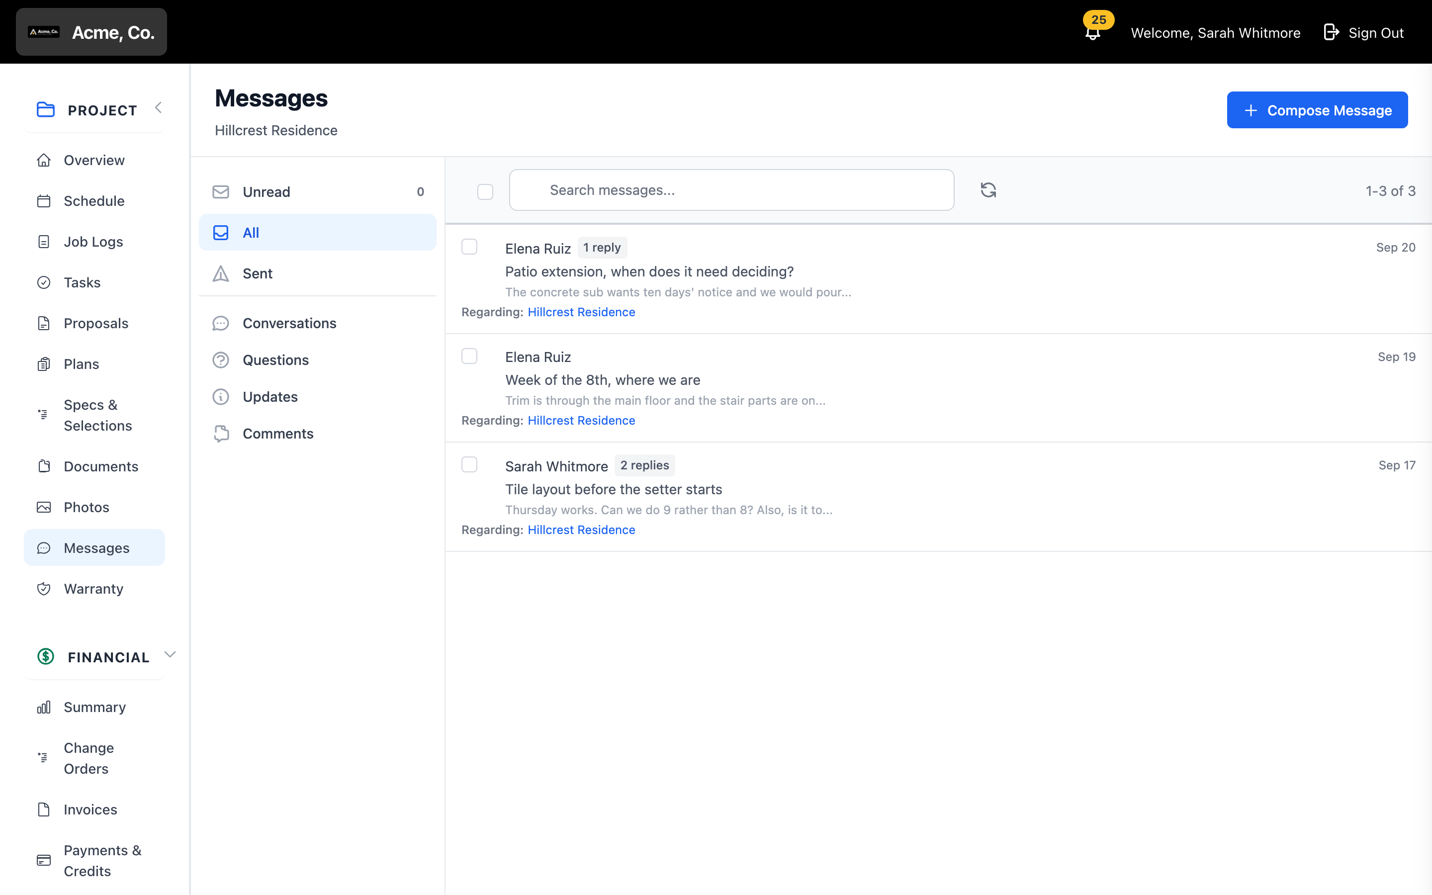Open Change Orders in sidebar
Screen dimensions: 1432x895
(x=94, y=758)
